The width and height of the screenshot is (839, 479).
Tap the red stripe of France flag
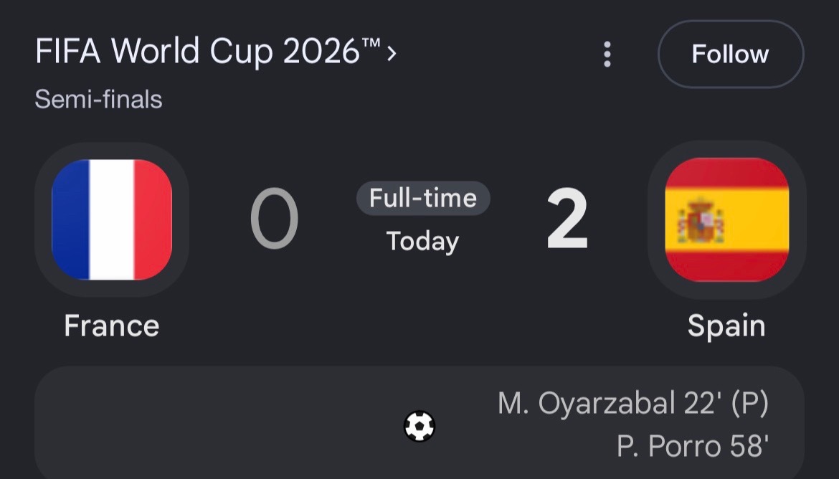(153, 219)
